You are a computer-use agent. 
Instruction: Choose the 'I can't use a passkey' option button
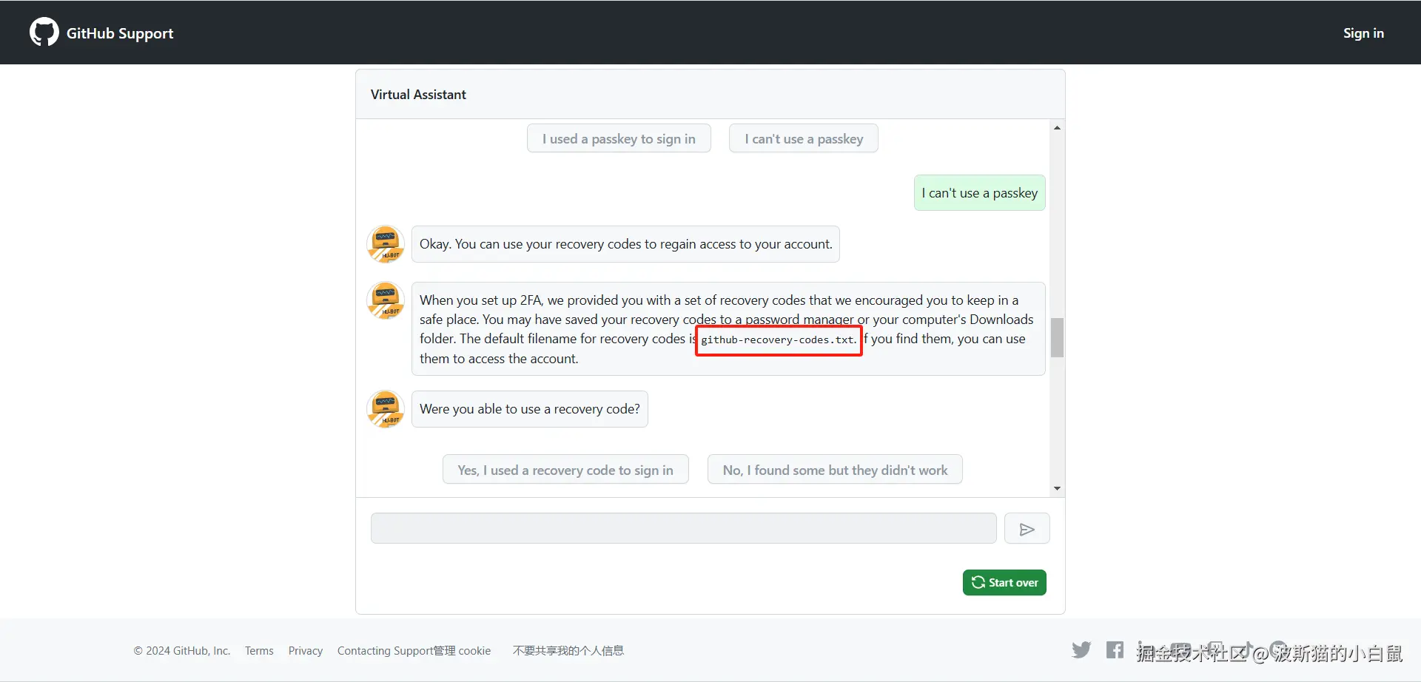click(804, 138)
